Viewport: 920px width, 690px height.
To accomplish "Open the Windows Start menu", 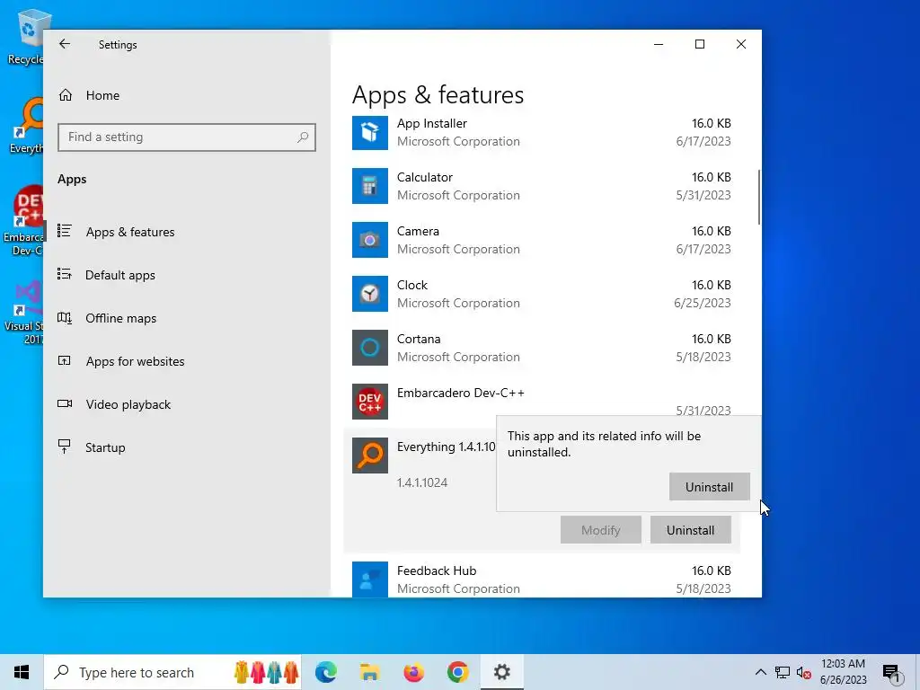I will 22,672.
